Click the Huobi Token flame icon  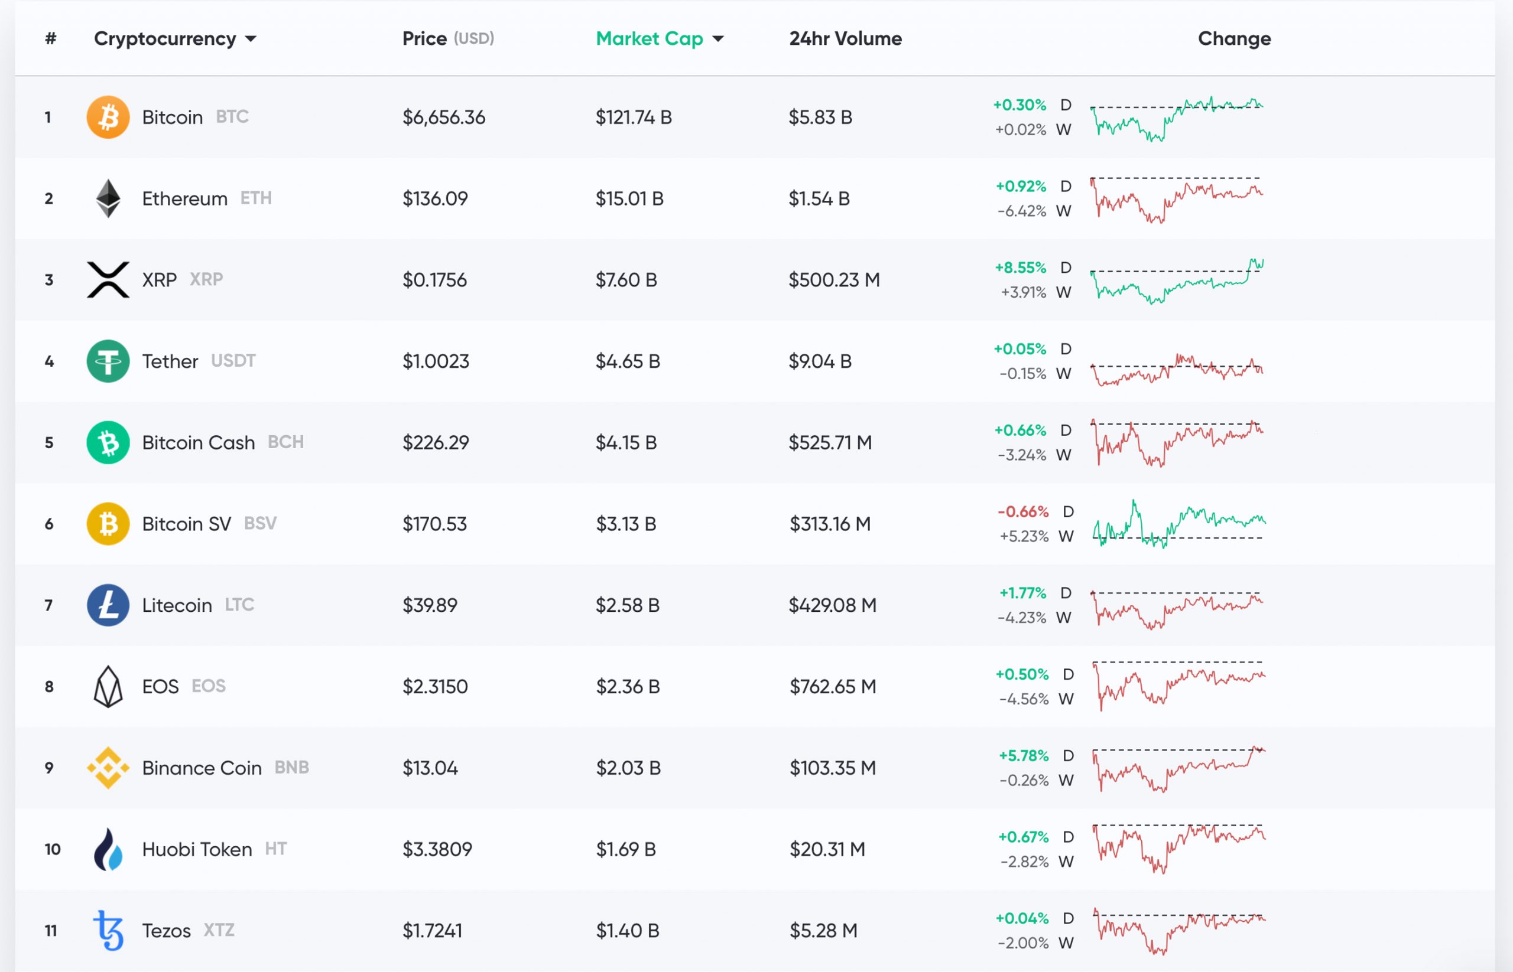pos(108,850)
